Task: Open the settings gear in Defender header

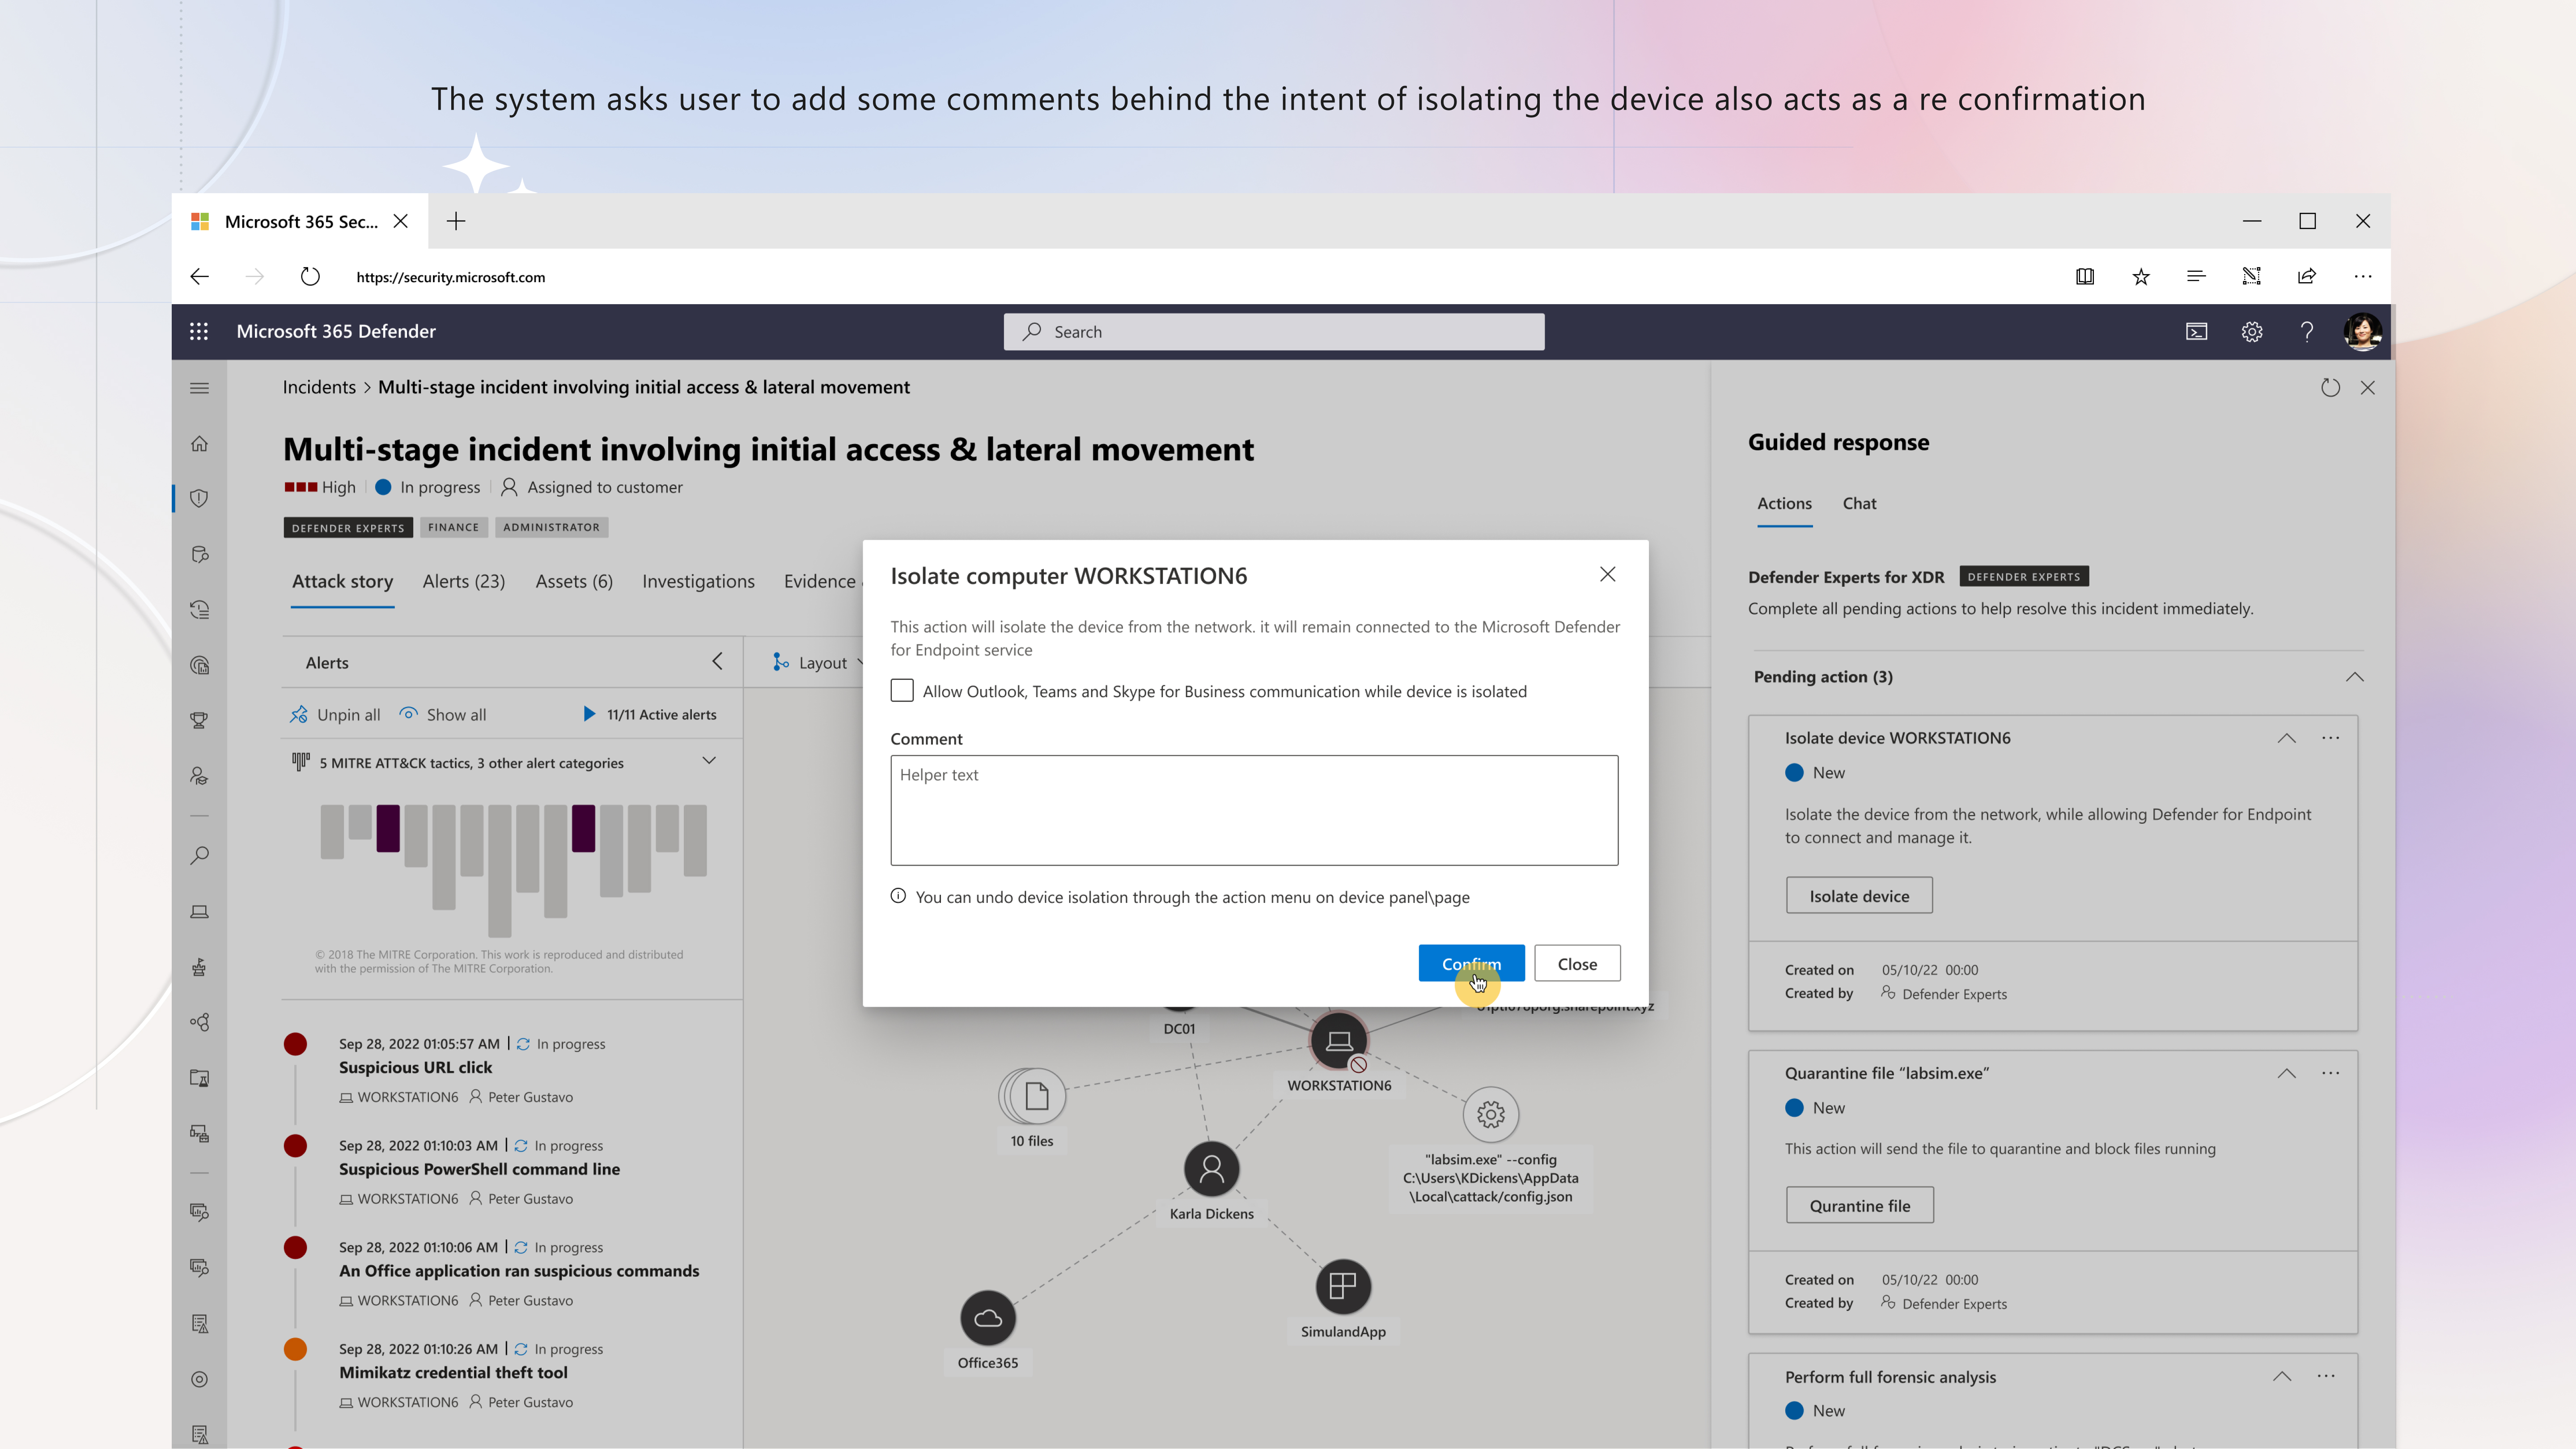Action: click(x=2251, y=332)
